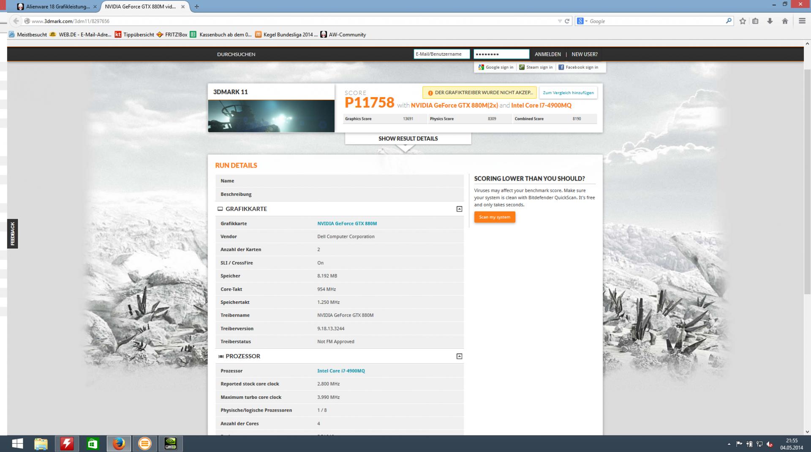The image size is (811, 452).
Task: Switch to Firefox in taskbar
Action: coord(119,444)
